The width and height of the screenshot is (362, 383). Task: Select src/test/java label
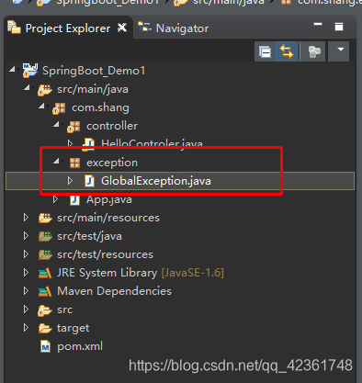pos(89,236)
